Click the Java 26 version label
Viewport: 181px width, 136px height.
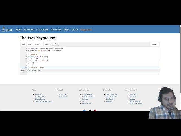coord(55,44)
